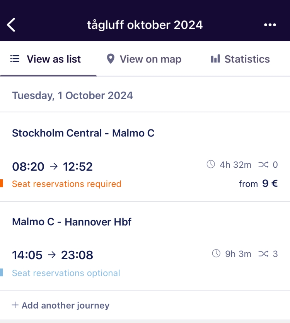Viewport: 290px width, 323px height.
Task: Tap clock icon next to 9h 3m
Action: 216,253
